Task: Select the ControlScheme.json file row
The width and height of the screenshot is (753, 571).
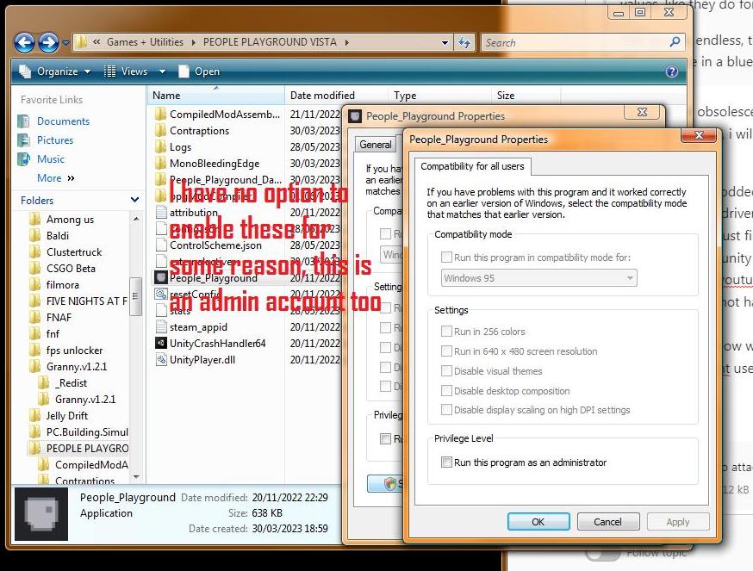Action: click(215, 245)
